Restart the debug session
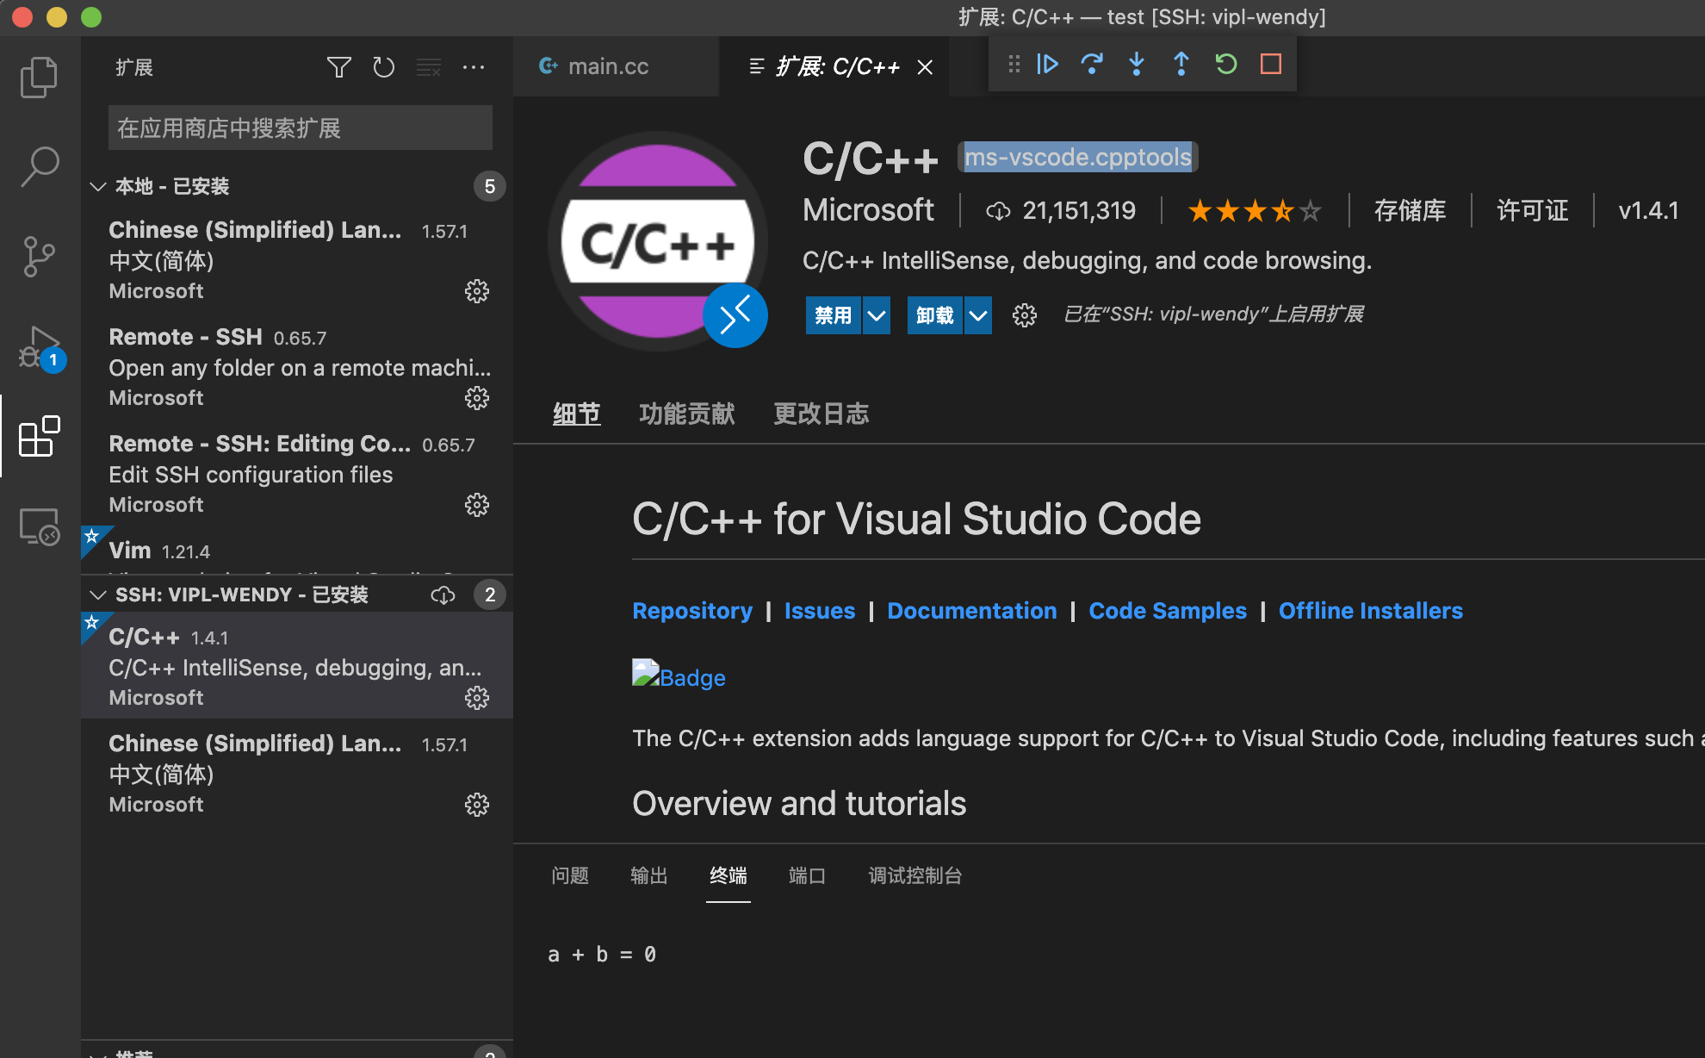 1226,64
